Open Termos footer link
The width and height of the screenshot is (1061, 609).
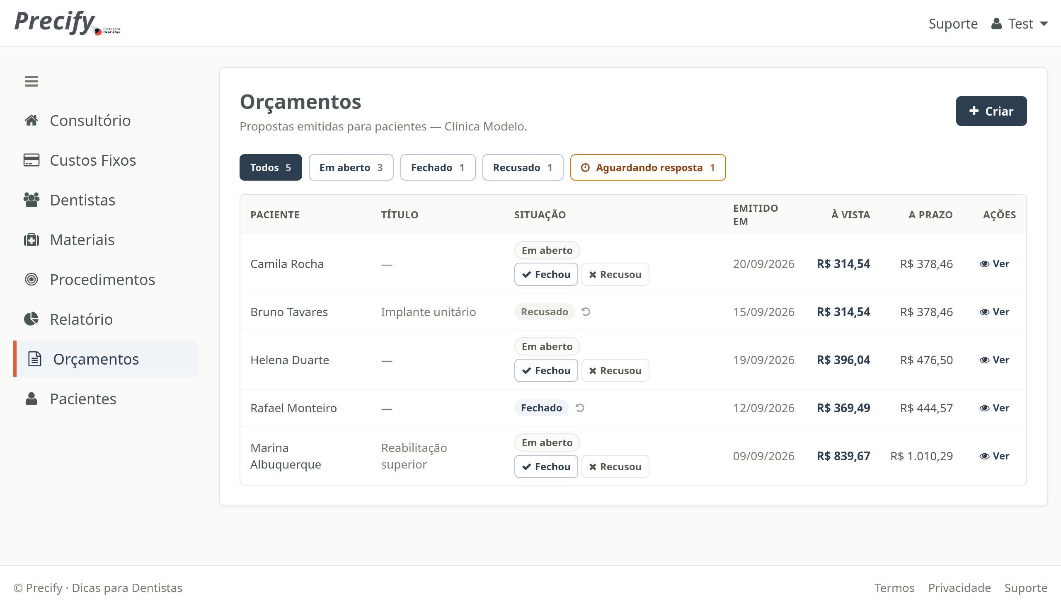[x=894, y=588]
